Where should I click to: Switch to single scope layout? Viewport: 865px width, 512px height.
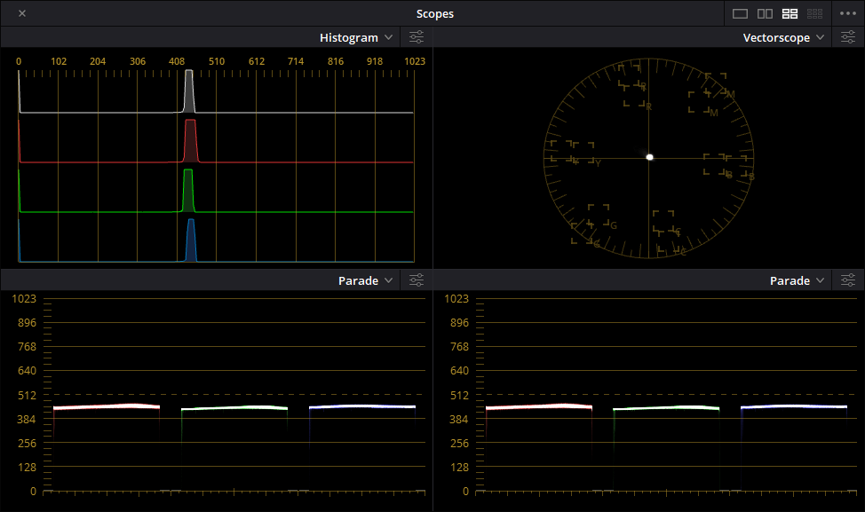(740, 14)
